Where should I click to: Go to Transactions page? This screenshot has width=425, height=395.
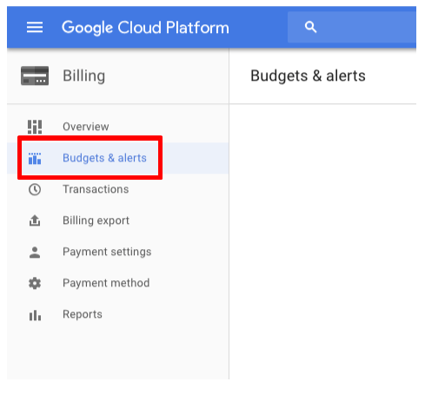point(118,189)
